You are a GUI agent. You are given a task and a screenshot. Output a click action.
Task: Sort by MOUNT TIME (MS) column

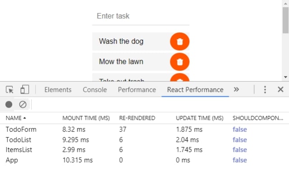pyautogui.click(x=86, y=118)
